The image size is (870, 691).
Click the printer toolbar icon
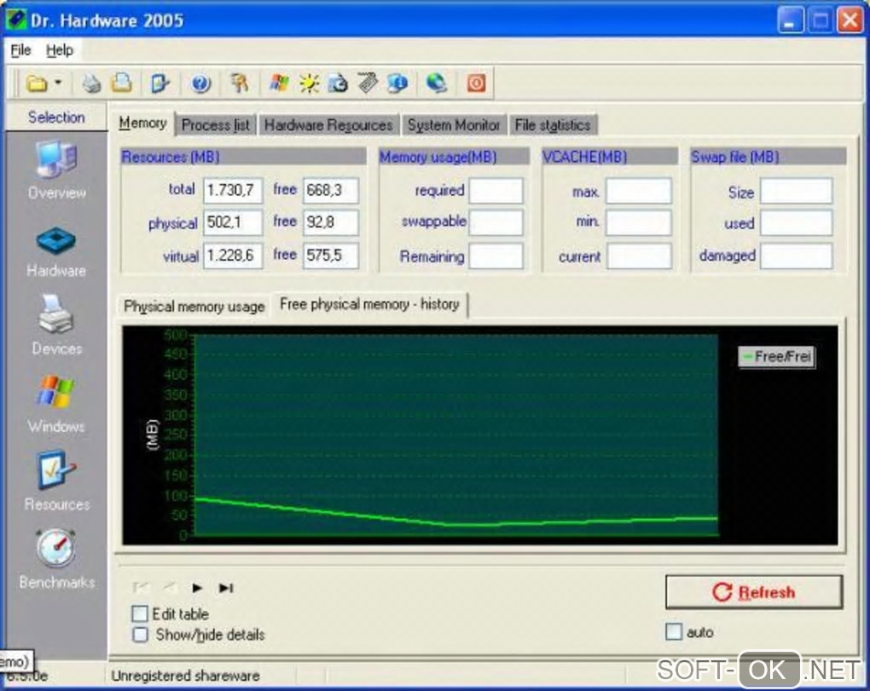tap(91, 83)
